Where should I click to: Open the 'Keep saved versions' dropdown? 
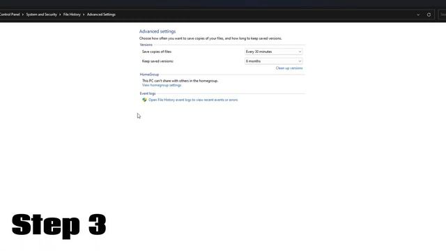[x=273, y=61]
